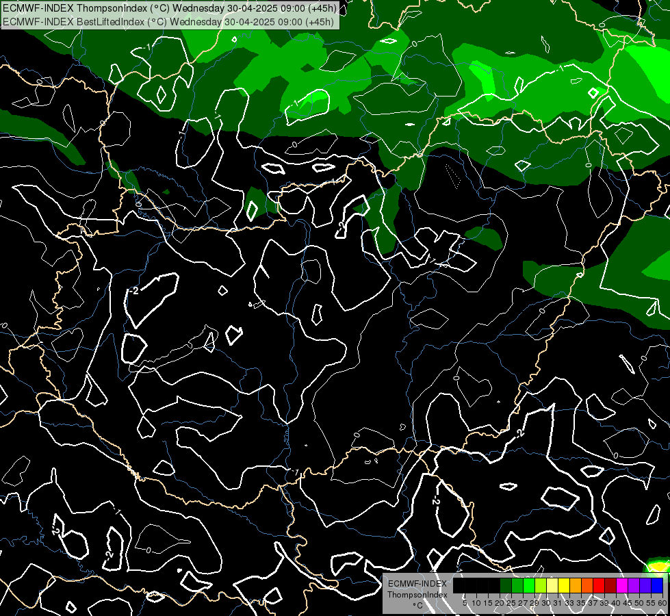Click the legend scale value 35
This screenshot has height=616, width=670.
pos(582,603)
